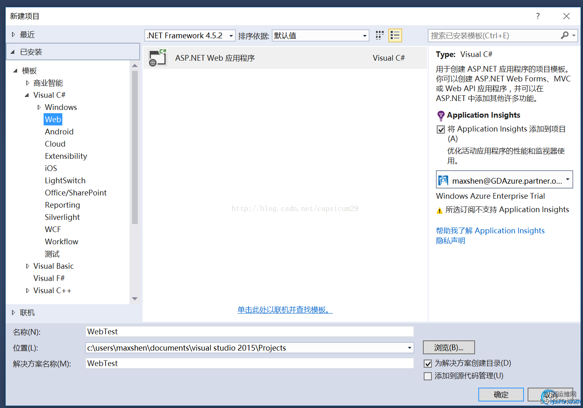Click the 确定 button
The height and width of the screenshot is (408, 583).
(x=501, y=395)
